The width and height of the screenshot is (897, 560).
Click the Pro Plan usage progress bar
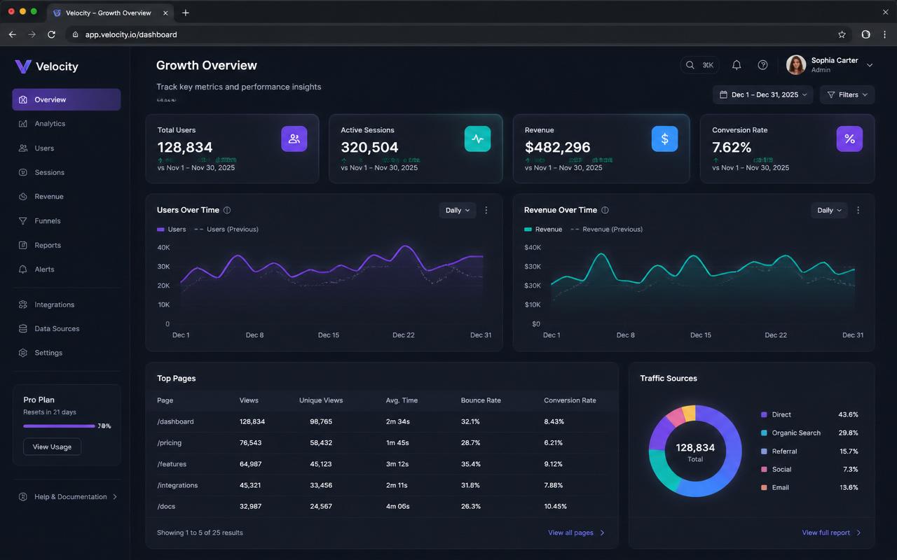click(59, 426)
